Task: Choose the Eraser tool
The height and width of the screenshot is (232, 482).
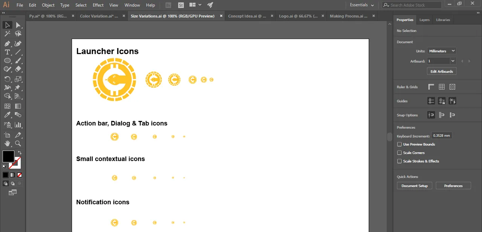Action: [18, 69]
